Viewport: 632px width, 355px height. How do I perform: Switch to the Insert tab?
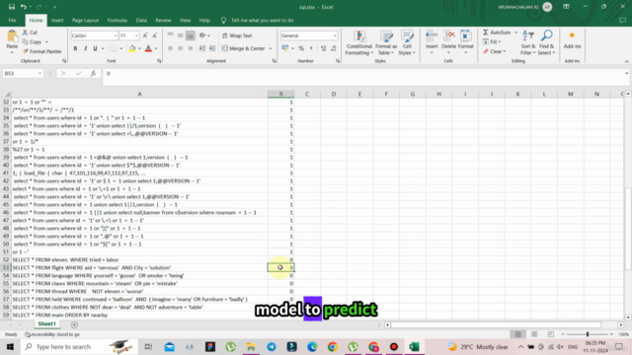[x=57, y=20]
